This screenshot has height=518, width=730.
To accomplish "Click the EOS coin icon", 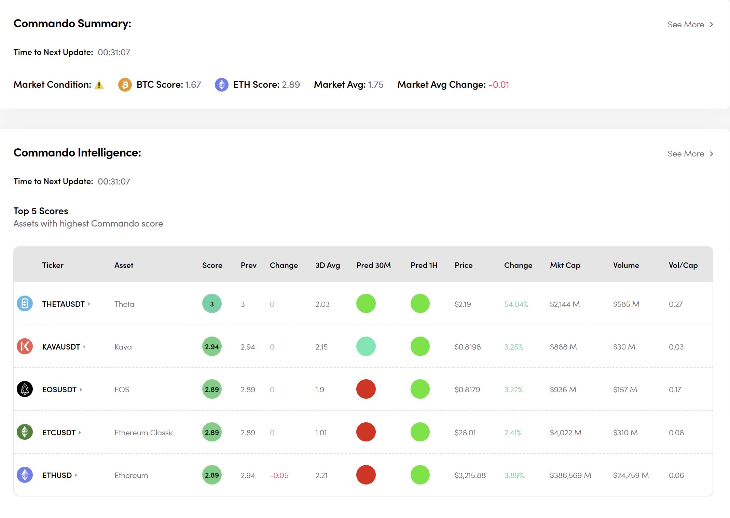I will coord(25,389).
